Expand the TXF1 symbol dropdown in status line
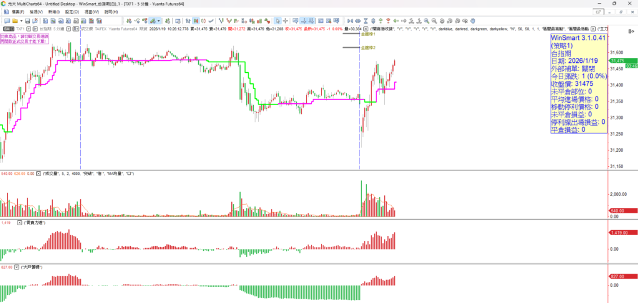This screenshot has width=638, height=303. pyautogui.click(x=28, y=29)
